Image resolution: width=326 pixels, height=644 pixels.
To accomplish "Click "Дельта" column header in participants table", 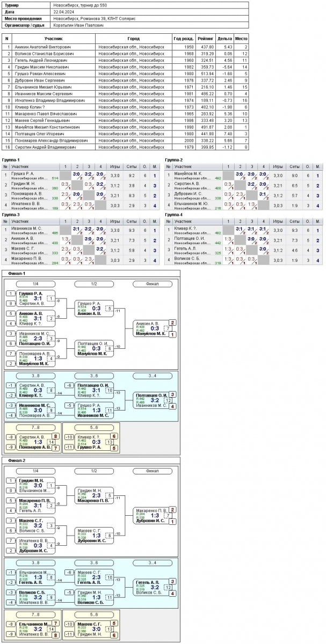I will (225, 39).
